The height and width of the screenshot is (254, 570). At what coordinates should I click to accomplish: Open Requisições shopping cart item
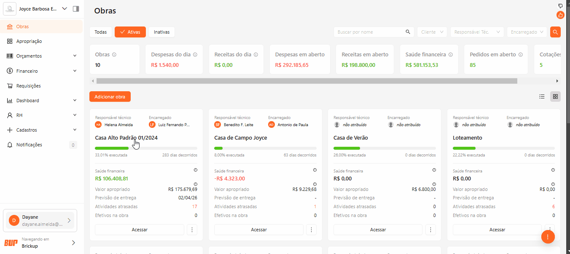click(28, 86)
